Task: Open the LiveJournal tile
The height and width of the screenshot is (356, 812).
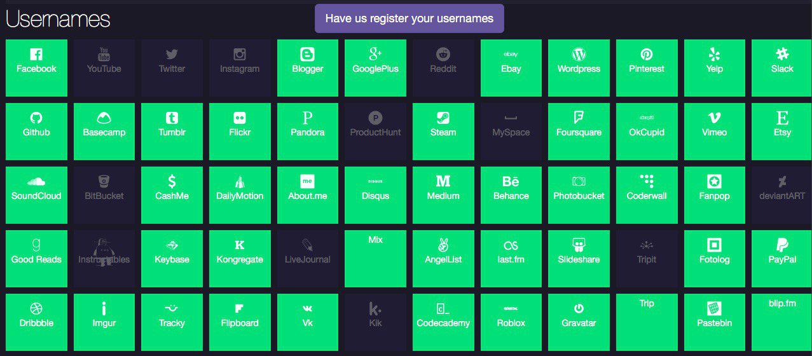Action: click(308, 259)
